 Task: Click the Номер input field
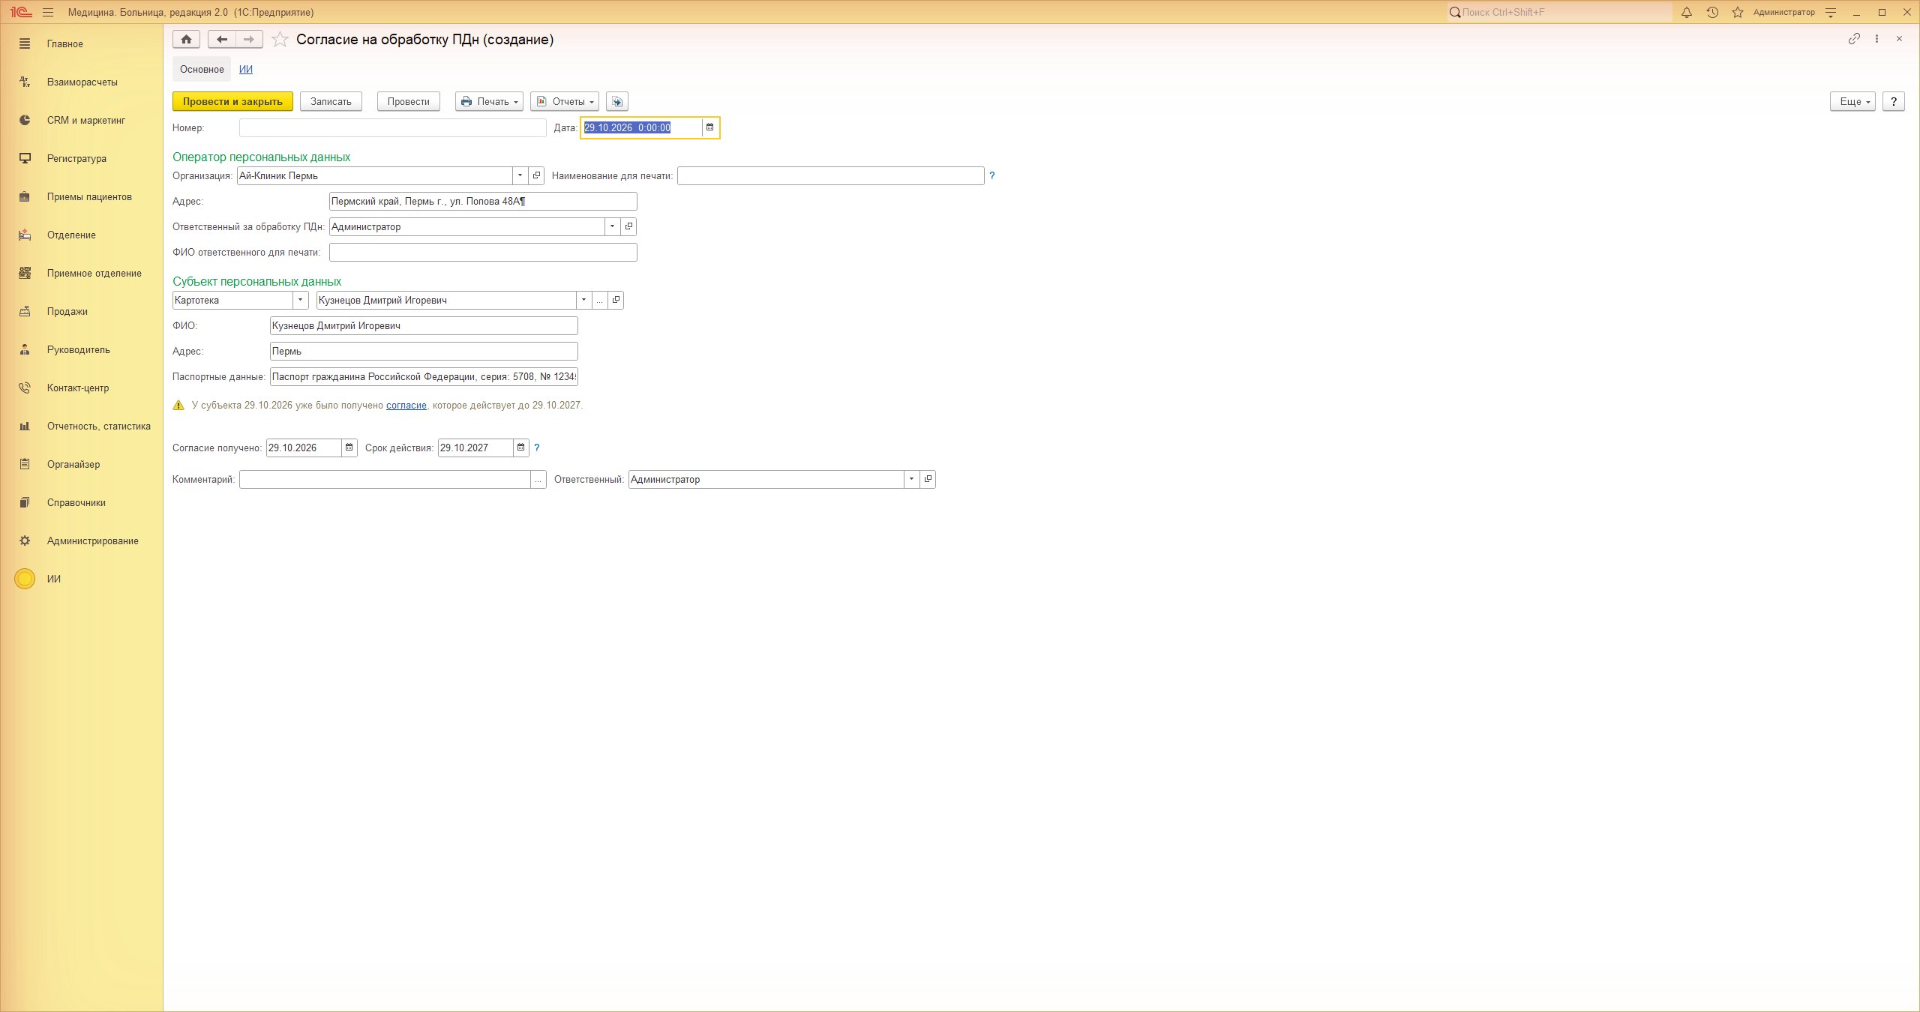coord(393,127)
